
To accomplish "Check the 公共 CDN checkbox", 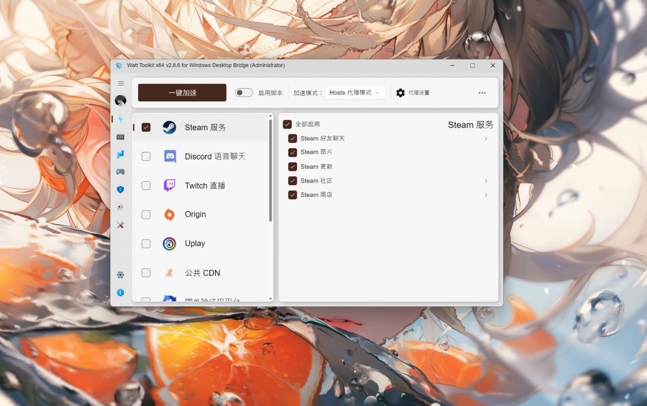I will click(x=146, y=273).
